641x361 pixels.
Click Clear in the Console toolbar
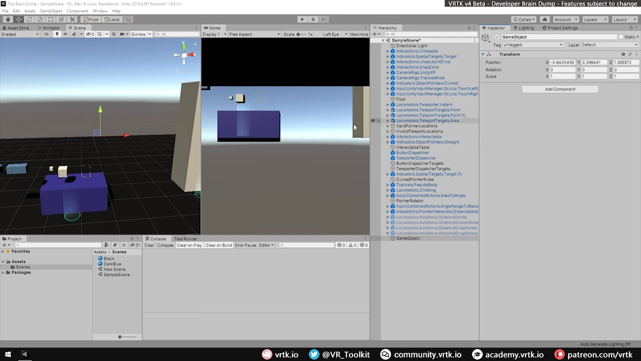[x=149, y=245]
